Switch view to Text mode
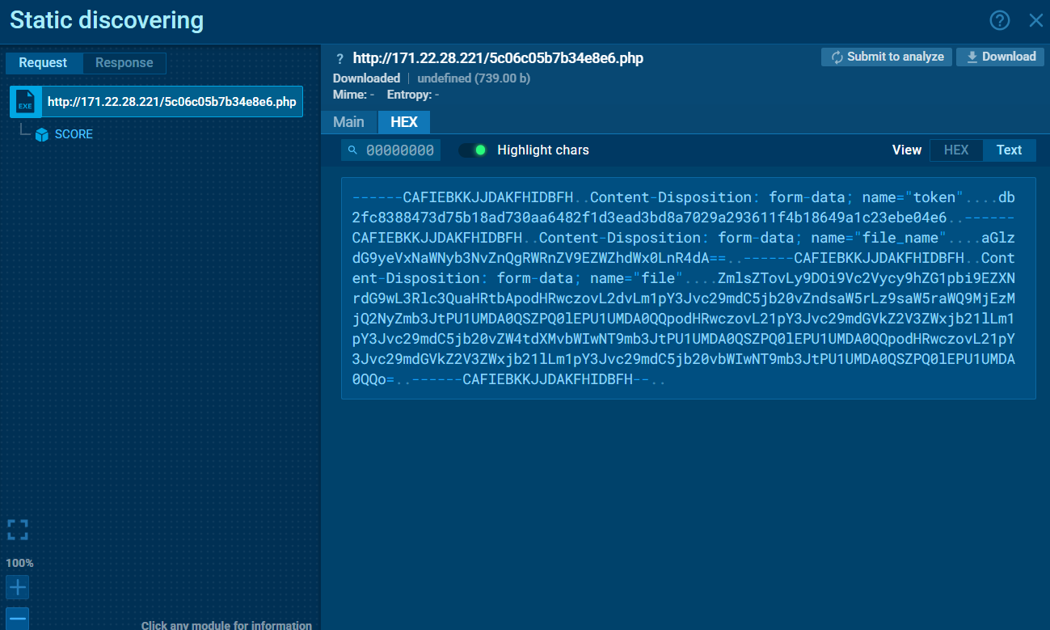Image resolution: width=1050 pixels, height=630 pixels. pos(1009,150)
